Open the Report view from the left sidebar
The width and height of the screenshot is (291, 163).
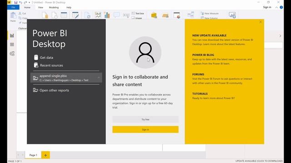tap(12, 35)
